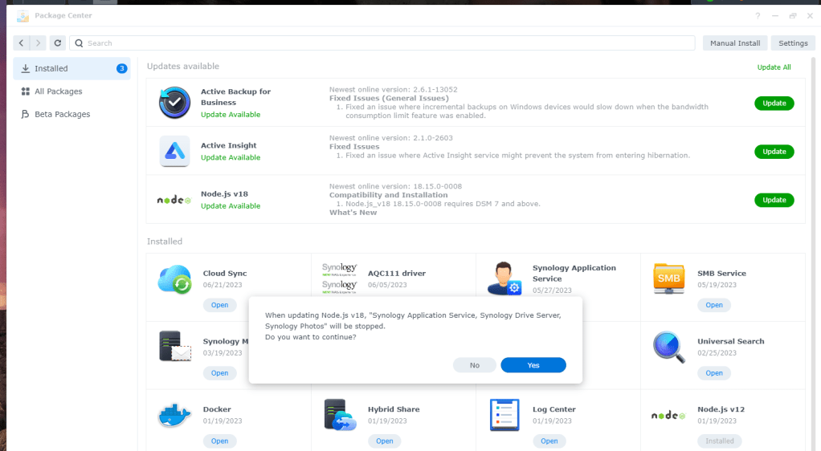
Task: Click the Docker package name
Action: click(217, 409)
